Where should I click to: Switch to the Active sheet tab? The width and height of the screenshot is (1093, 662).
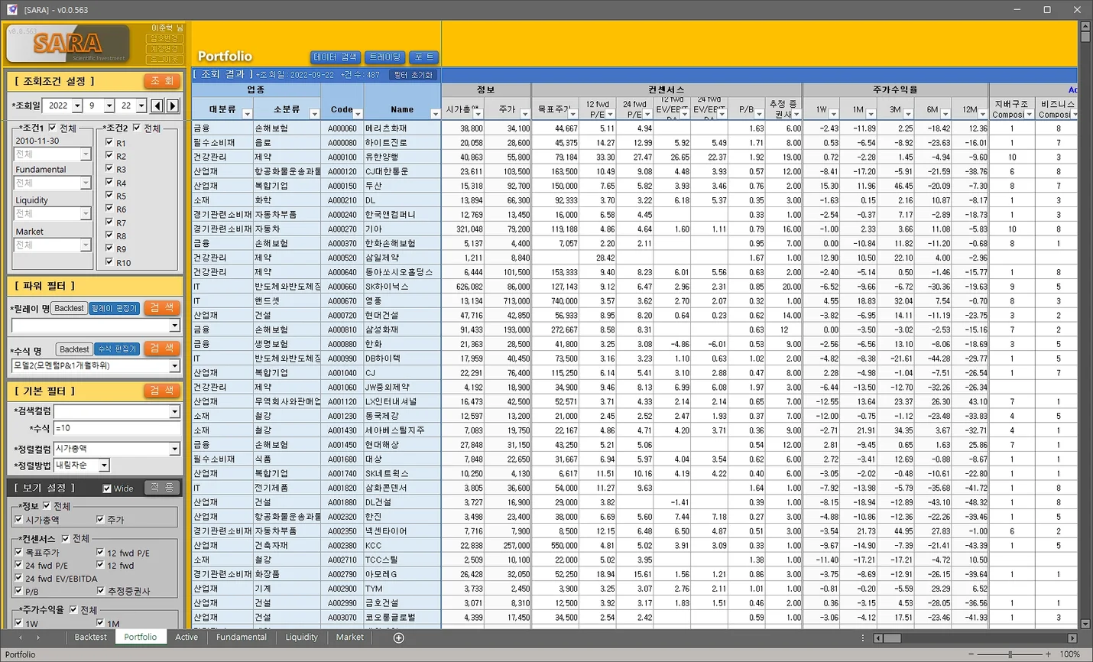186,638
